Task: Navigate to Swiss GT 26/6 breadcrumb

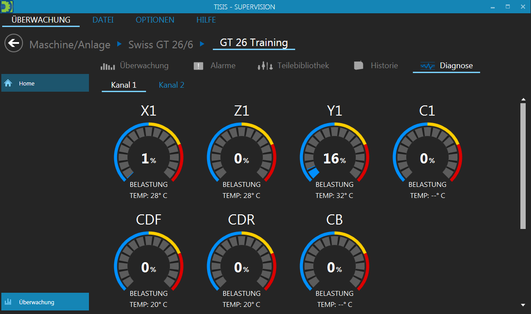Action: click(161, 45)
